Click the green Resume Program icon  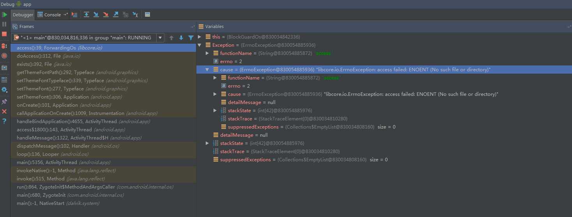4,14
